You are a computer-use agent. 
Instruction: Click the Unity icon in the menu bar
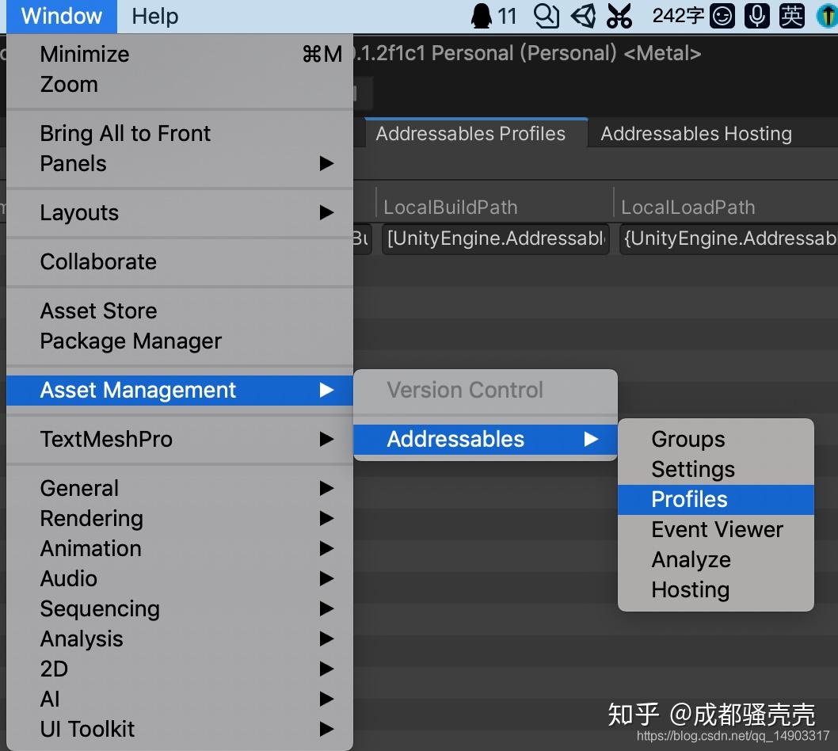click(x=583, y=16)
